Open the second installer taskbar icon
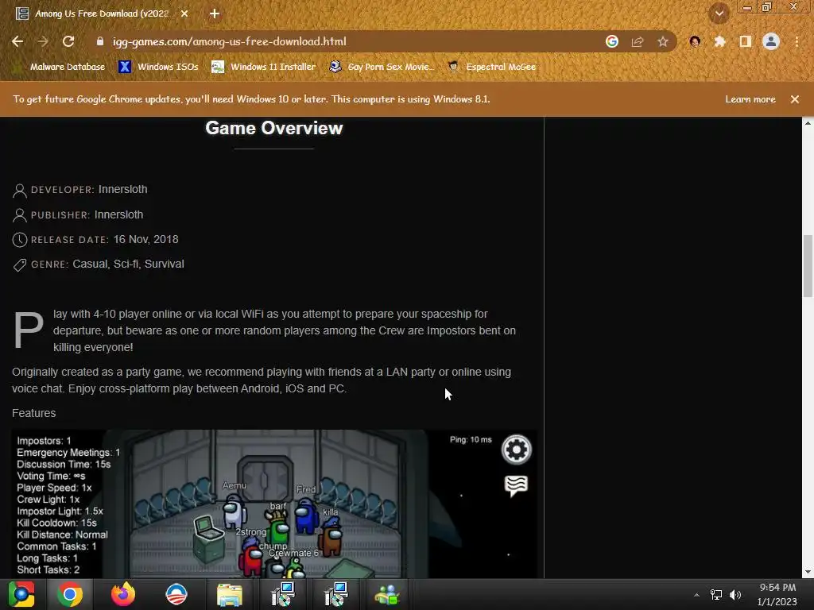 (336, 594)
